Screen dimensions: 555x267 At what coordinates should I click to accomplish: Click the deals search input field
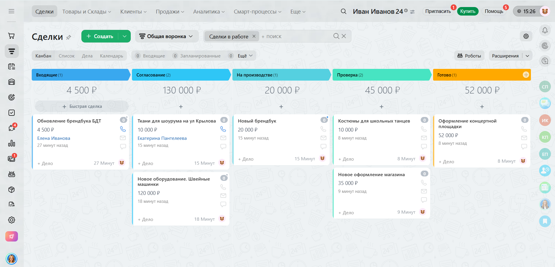click(x=297, y=36)
